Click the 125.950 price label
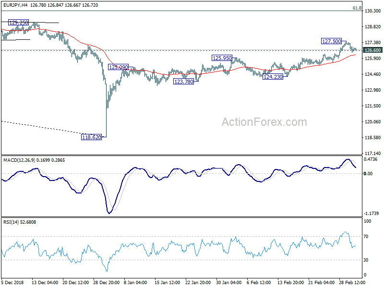The image size is (384, 288). (x=222, y=58)
